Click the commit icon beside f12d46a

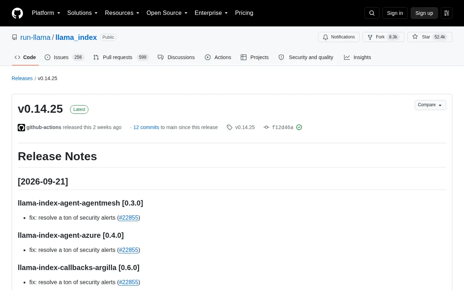pyautogui.click(x=266, y=127)
